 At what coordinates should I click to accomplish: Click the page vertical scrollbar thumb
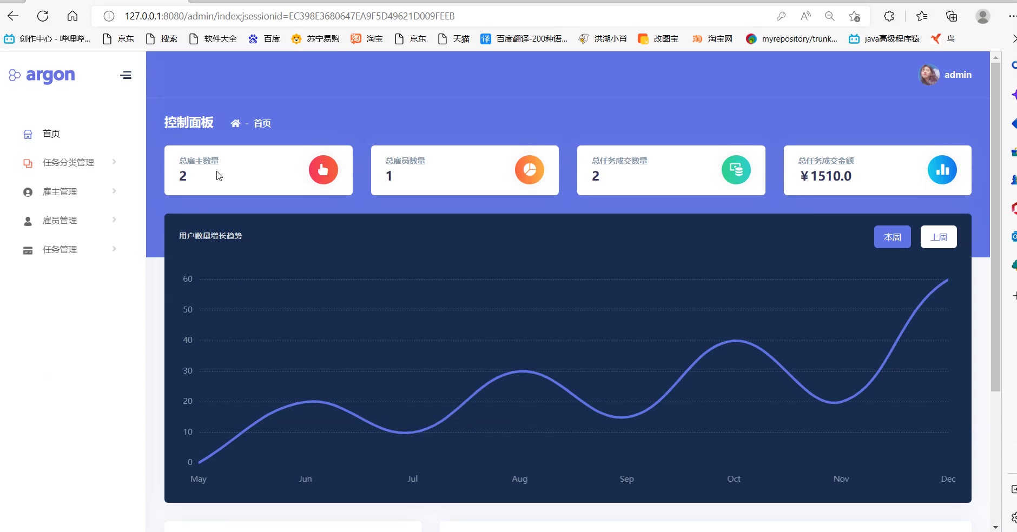995,227
